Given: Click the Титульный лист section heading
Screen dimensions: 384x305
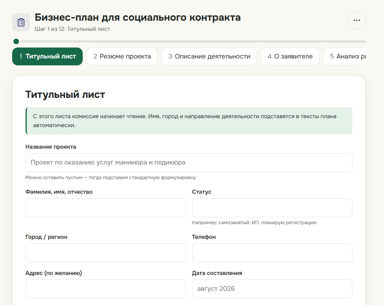Looking at the screenshot, I should [x=65, y=95].
